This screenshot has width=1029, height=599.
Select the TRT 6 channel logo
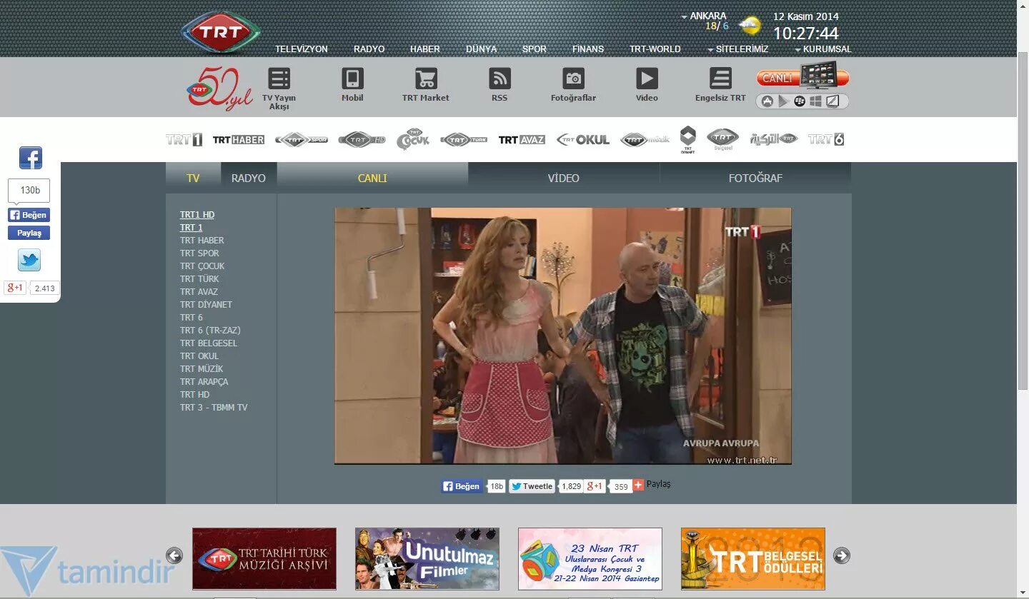tap(826, 139)
